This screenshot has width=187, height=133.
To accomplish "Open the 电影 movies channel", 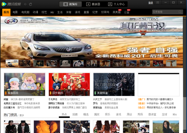I will click(15, 12).
